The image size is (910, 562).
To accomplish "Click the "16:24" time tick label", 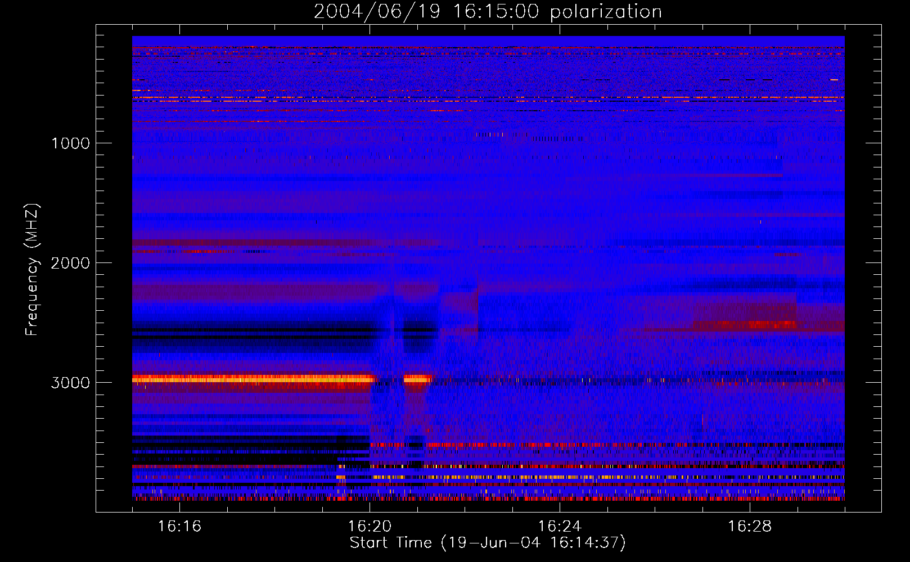I will pyautogui.click(x=560, y=527).
